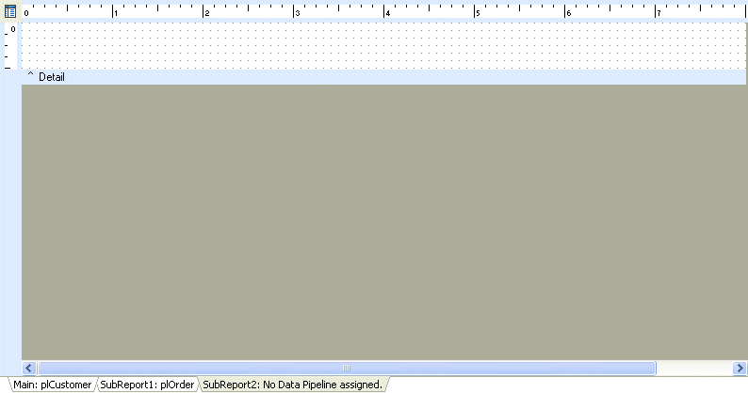Open the SubReport1: plOrder tab
The image size is (748, 393).
pos(147,385)
